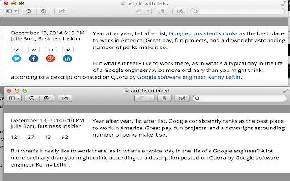Viewport: 290px width, 181px height.
Task: Click 'engineer Kenny Leftin.' text in unlinked window
Action: [x=40, y=165]
